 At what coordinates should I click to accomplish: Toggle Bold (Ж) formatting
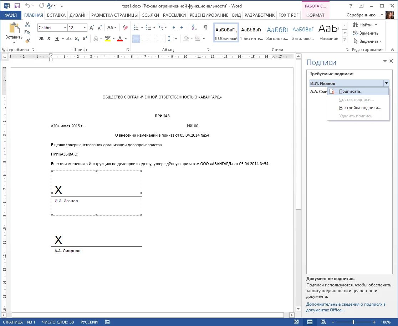point(41,39)
